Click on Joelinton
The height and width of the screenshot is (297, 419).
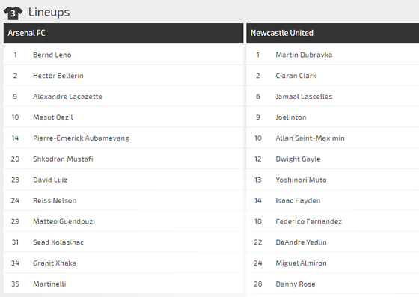(x=291, y=117)
